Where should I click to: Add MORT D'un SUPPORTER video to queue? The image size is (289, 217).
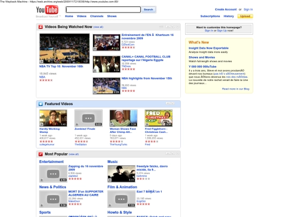42,205
